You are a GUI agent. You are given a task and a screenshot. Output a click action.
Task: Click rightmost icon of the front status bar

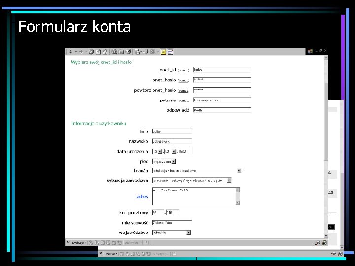click(324, 243)
